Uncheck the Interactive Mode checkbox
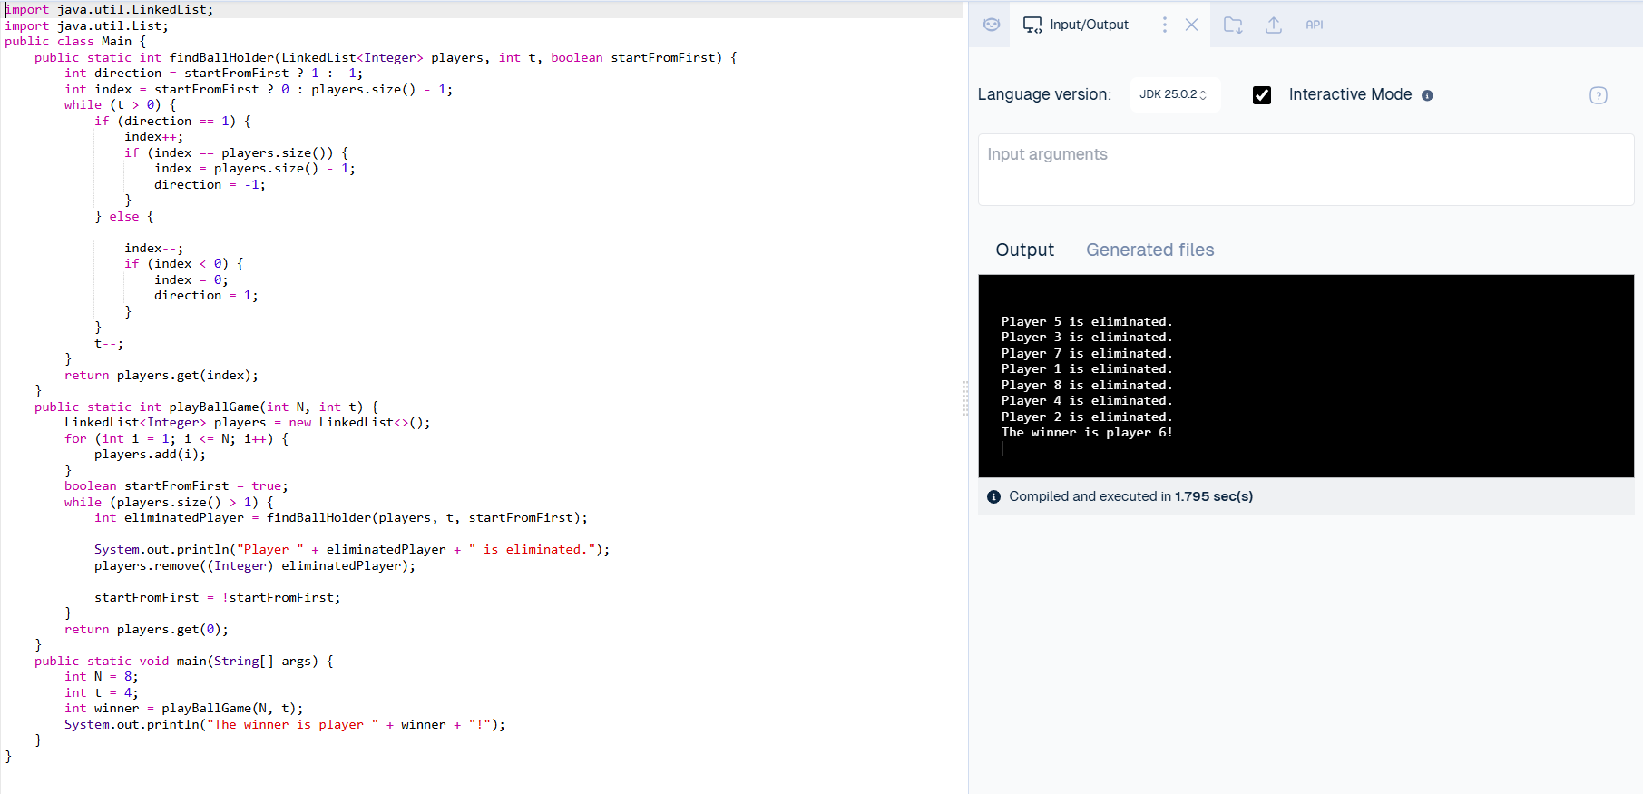1643x794 pixels. coord(1262,95)
